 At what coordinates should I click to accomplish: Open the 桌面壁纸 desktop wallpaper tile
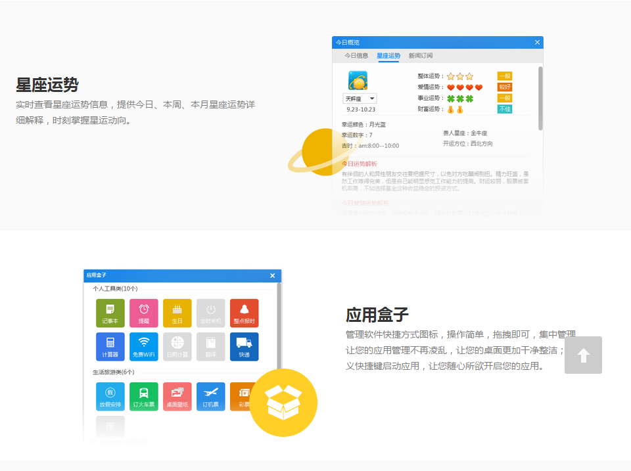177,396
